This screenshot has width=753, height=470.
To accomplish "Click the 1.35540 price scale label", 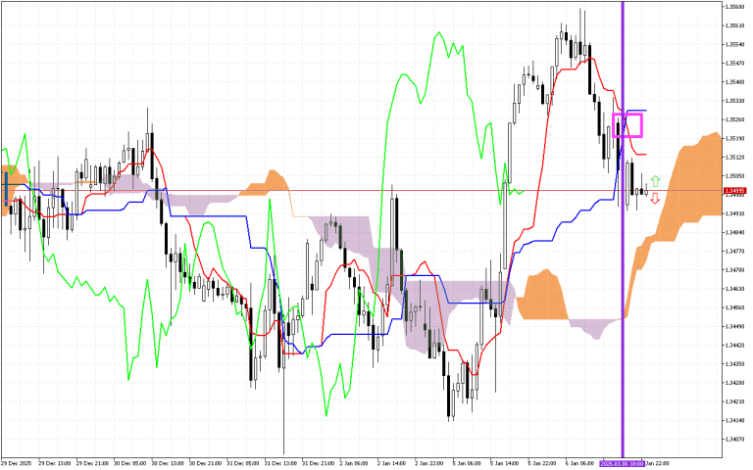I will point(734,44).
